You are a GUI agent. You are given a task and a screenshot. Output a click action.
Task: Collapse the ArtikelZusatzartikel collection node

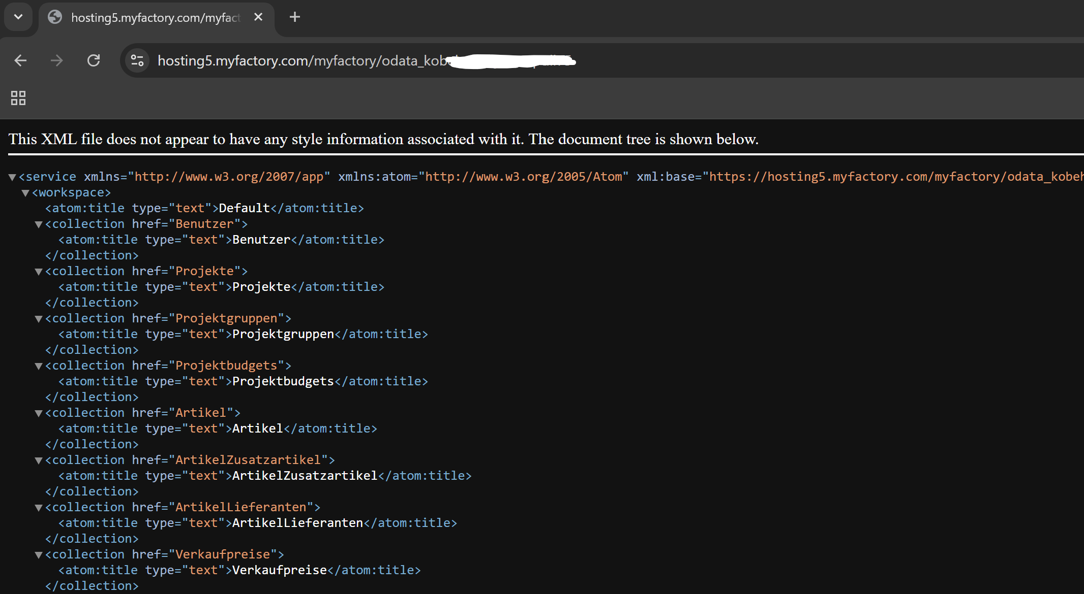point(39,460)
